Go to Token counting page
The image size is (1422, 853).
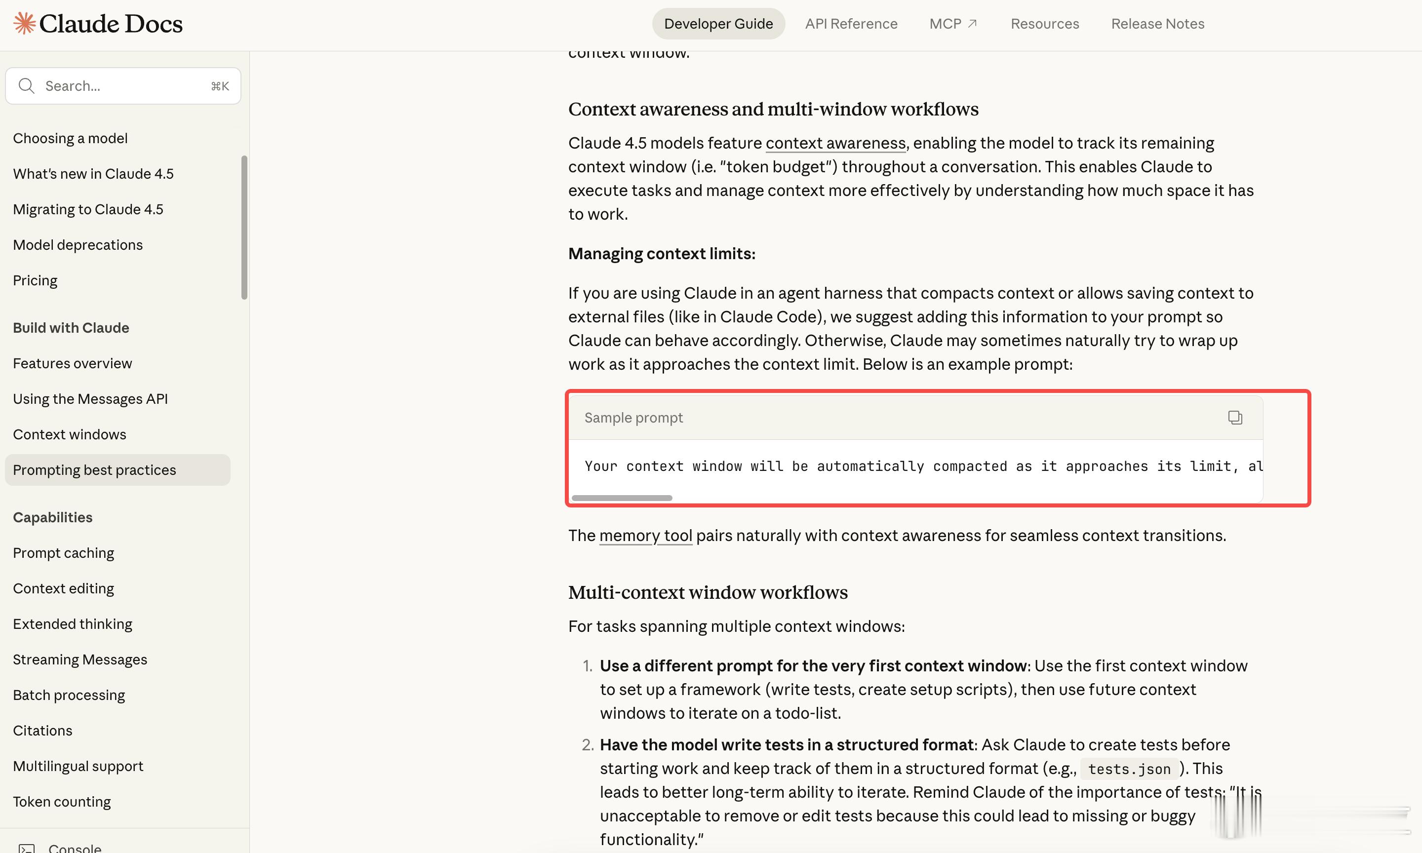tap(62, 802)
